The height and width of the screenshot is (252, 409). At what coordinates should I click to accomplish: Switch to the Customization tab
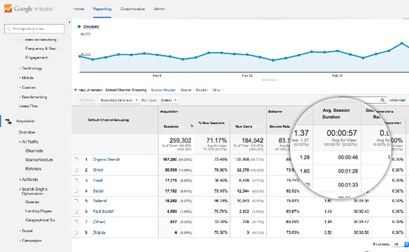132,10
